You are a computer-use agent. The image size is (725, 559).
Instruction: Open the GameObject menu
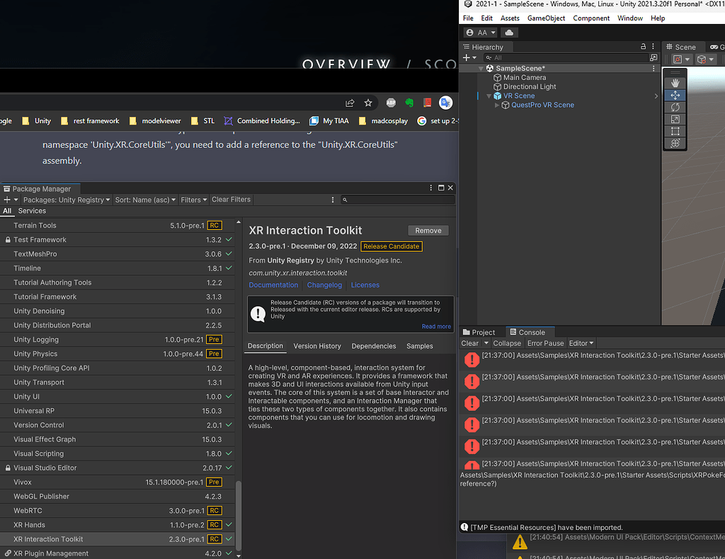[x=546, y=18]
